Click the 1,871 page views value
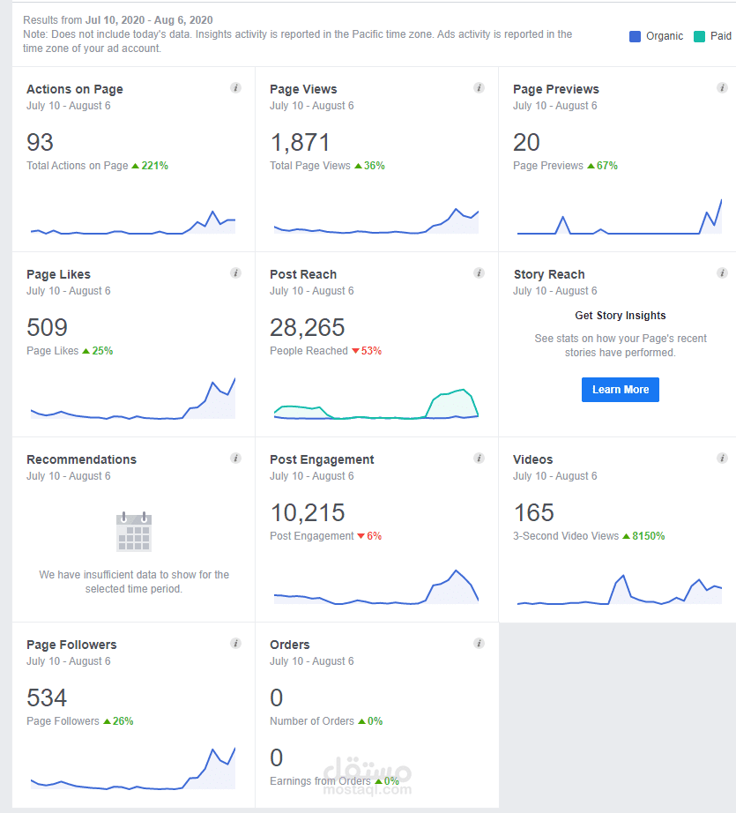 tap(300, 142)
